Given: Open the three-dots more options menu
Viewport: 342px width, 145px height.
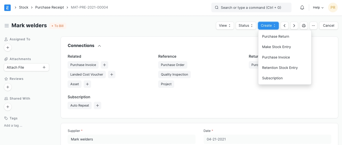Looking at the screenshot, I should 313,26.
